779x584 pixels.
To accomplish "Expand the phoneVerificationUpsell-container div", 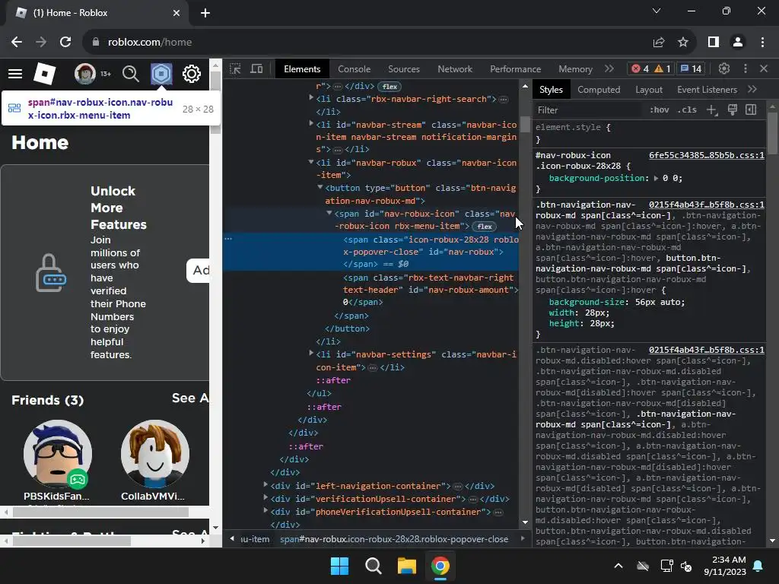I will [x=265, y=510].
